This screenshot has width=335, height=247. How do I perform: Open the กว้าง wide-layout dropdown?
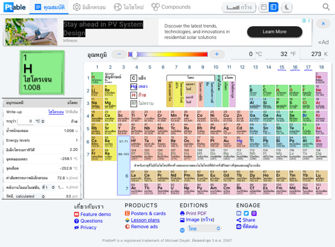point(239,7)
